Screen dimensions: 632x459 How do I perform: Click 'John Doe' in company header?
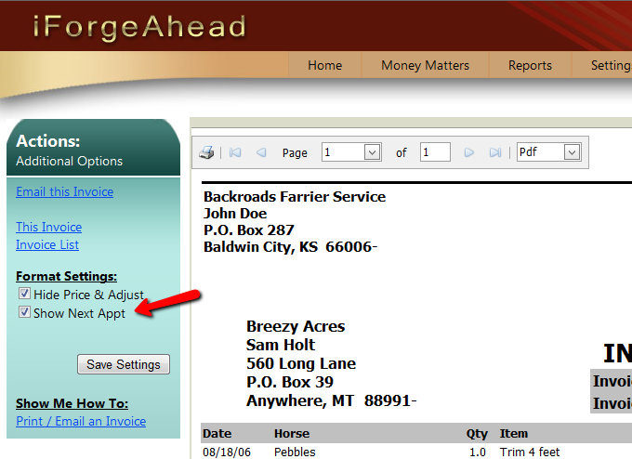pyautogui.click(x=235, y=214)
